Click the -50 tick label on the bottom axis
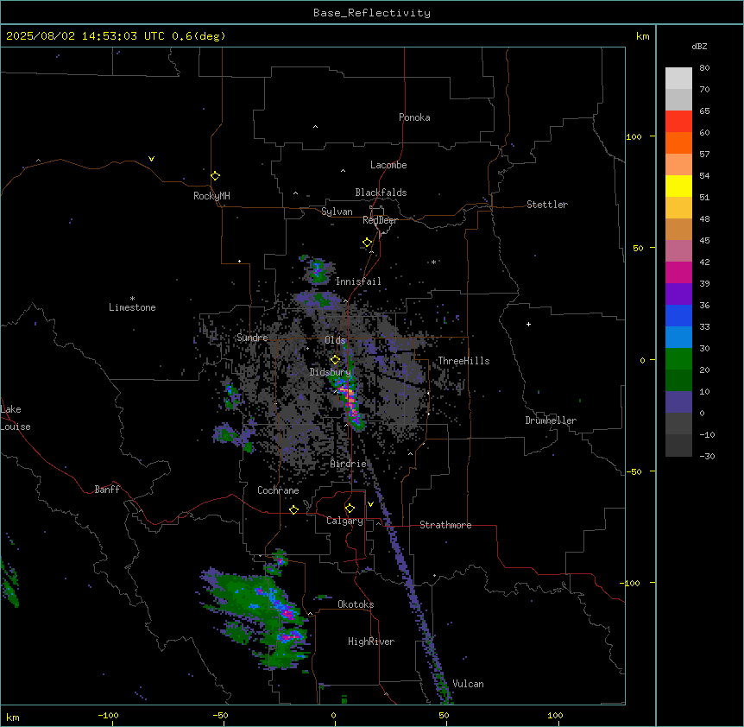Image resolution: width=744 pixels, height=727 pixels. tap(220, 715)
